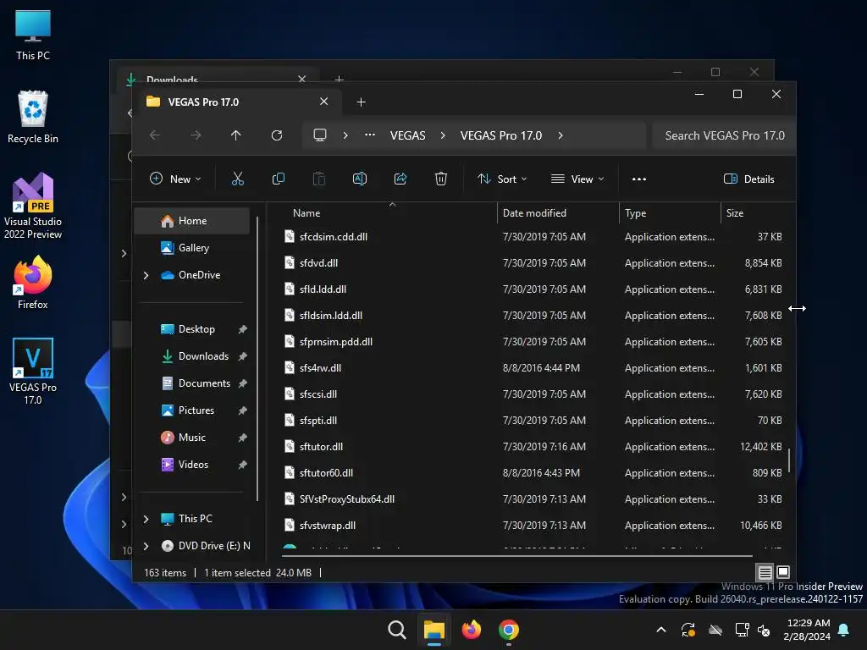The image size is (867, 650).
Task: Unpin Music from quick access
Action: point(242,438)
